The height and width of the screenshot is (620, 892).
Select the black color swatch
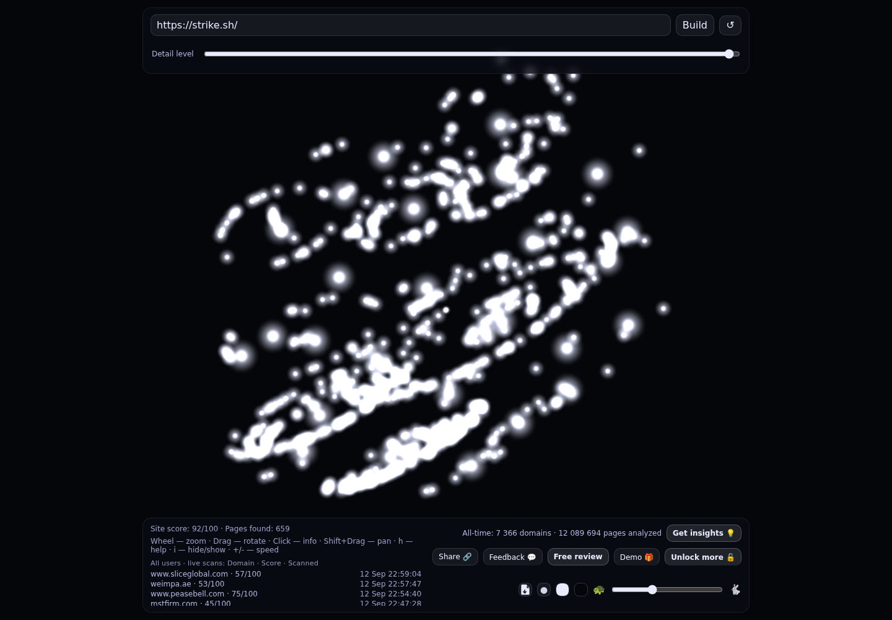pos(581,590)
